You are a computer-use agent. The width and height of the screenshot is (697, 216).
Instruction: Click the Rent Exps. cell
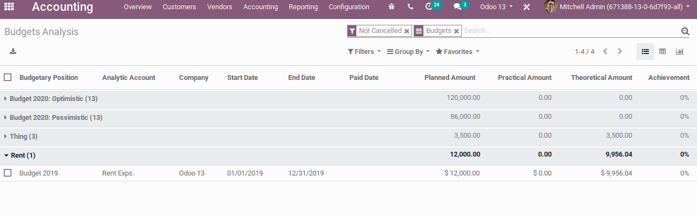118,173
